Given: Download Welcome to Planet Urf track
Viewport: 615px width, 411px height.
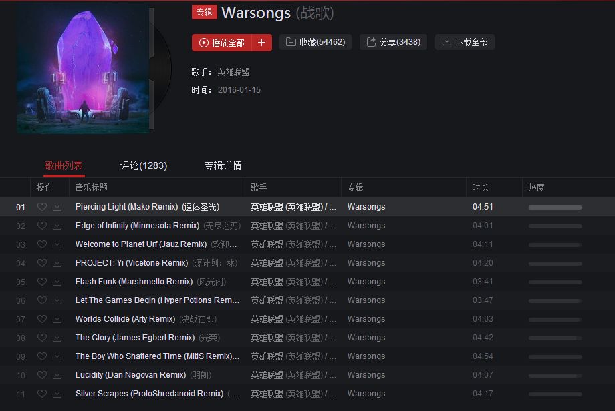Looking at the screenshot, I should (x=57, y=244).
